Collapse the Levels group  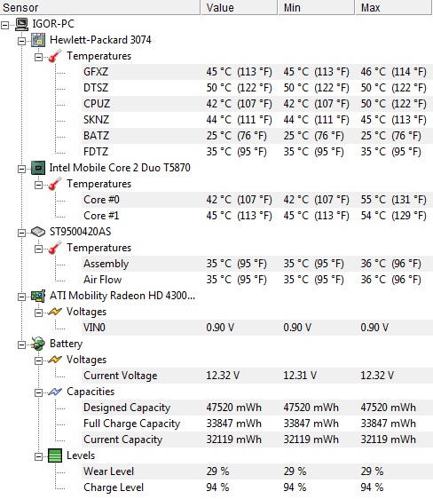point(38,456)
